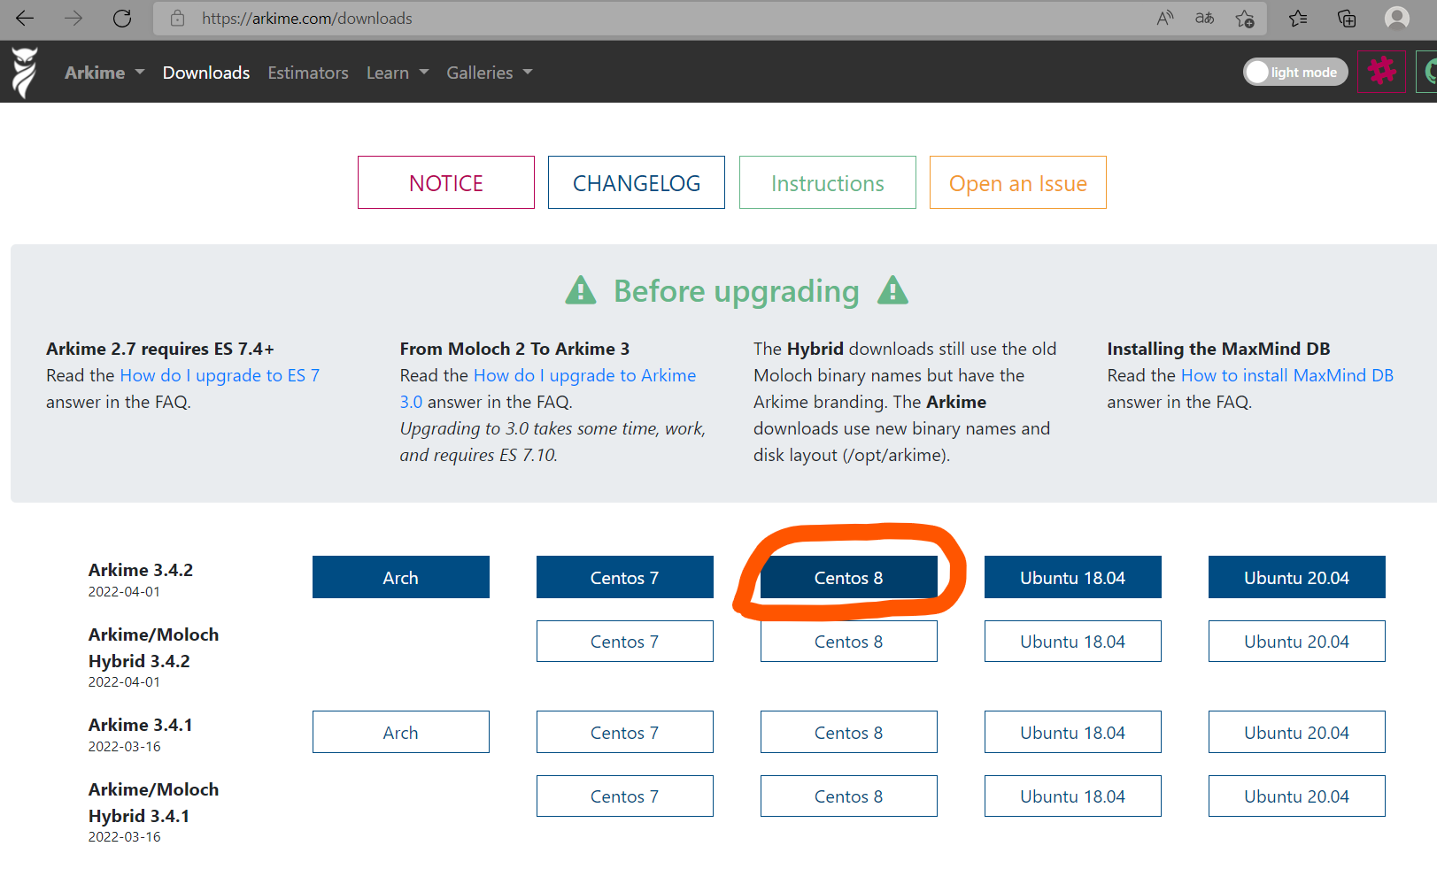Click the Open an Issue button
This screenshot has width=1437, height=869.
pyautogui.click(x=1018, y=182)
